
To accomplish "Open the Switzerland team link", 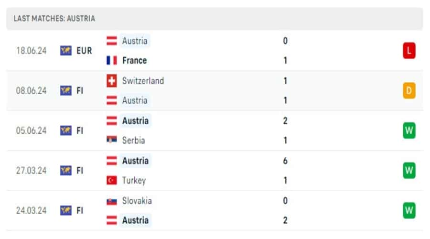I will 143,81.
